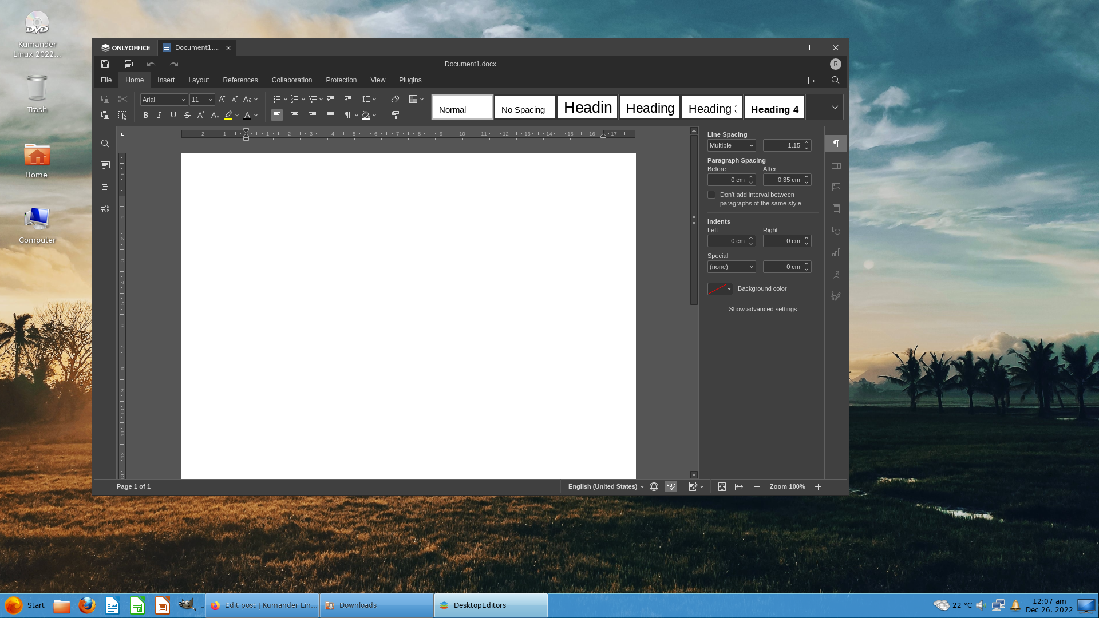Toggle bold formatting
1099x618 pixels.
145,115
